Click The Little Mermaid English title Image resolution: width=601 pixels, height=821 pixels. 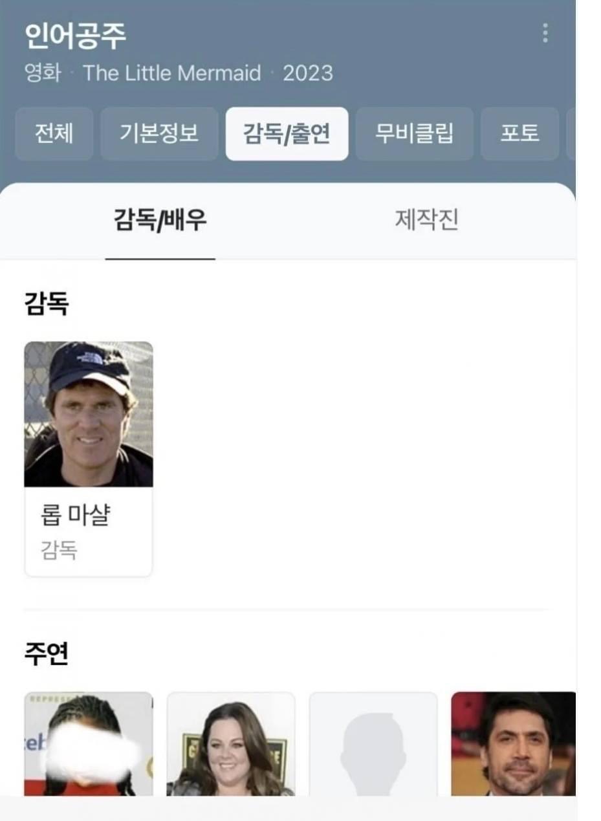click(172, 73)
